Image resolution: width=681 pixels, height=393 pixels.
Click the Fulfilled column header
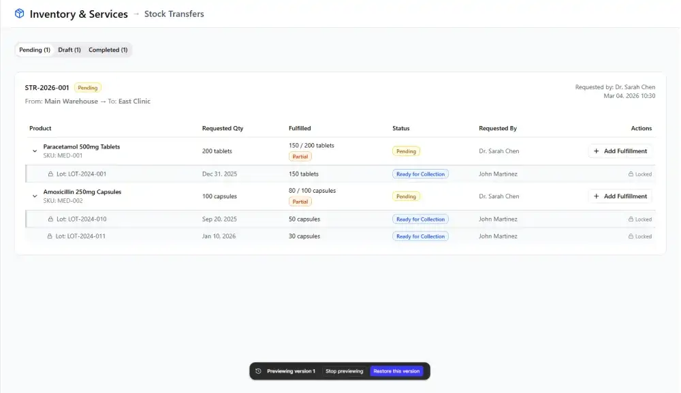(300, 128)
